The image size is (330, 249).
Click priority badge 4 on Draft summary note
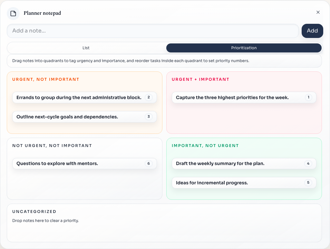308,163
